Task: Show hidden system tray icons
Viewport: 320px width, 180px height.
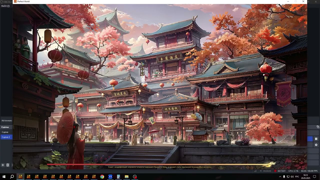Action: click(280, 177)
